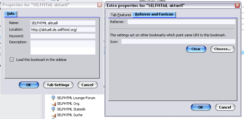Click the Choose... icon button
This screenshot has width=244, height=119.
(x=222, y=49)
